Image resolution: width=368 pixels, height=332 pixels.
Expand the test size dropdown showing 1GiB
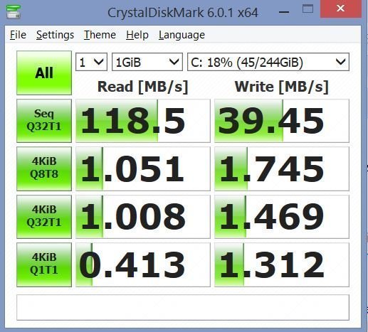[147, 62]
